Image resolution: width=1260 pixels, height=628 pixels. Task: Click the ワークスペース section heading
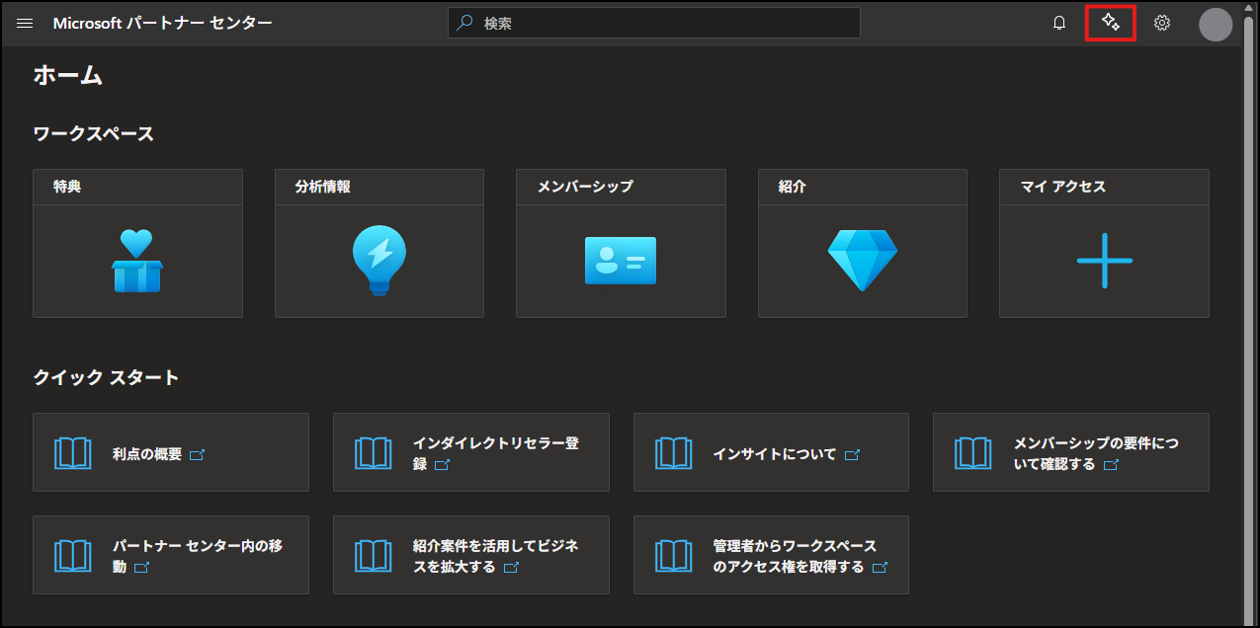(94, 134)
